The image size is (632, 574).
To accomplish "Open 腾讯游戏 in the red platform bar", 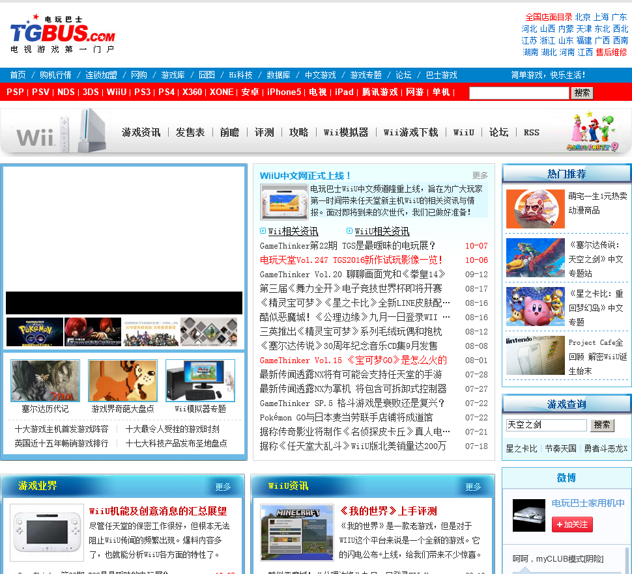I will pos(380,92).
